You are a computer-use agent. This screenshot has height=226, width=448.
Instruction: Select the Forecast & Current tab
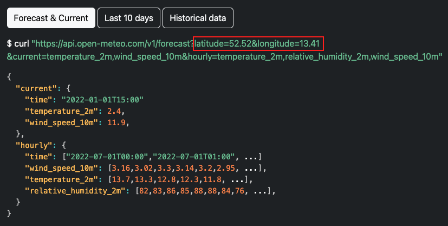[51, 18]
